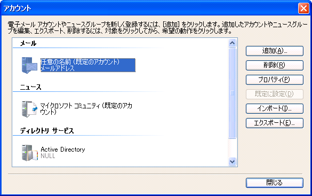
Task: Click the エクスポート(E)... button
Action: pos(275,123)
